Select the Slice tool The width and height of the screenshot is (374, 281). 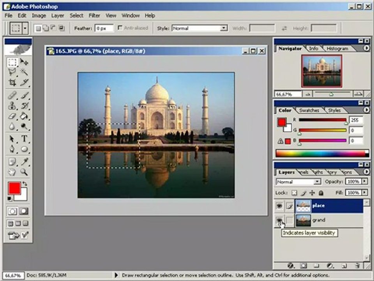[x=24, y=82]
